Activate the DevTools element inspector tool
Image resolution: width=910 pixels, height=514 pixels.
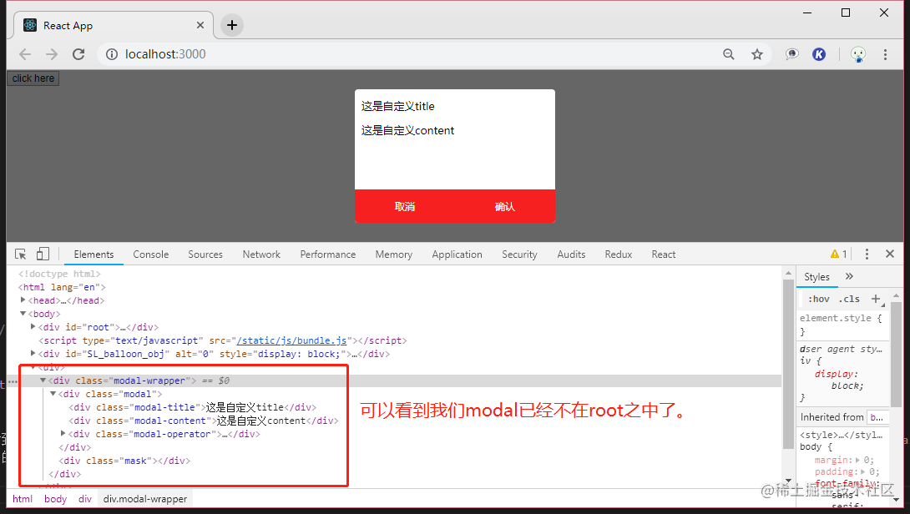21,254
